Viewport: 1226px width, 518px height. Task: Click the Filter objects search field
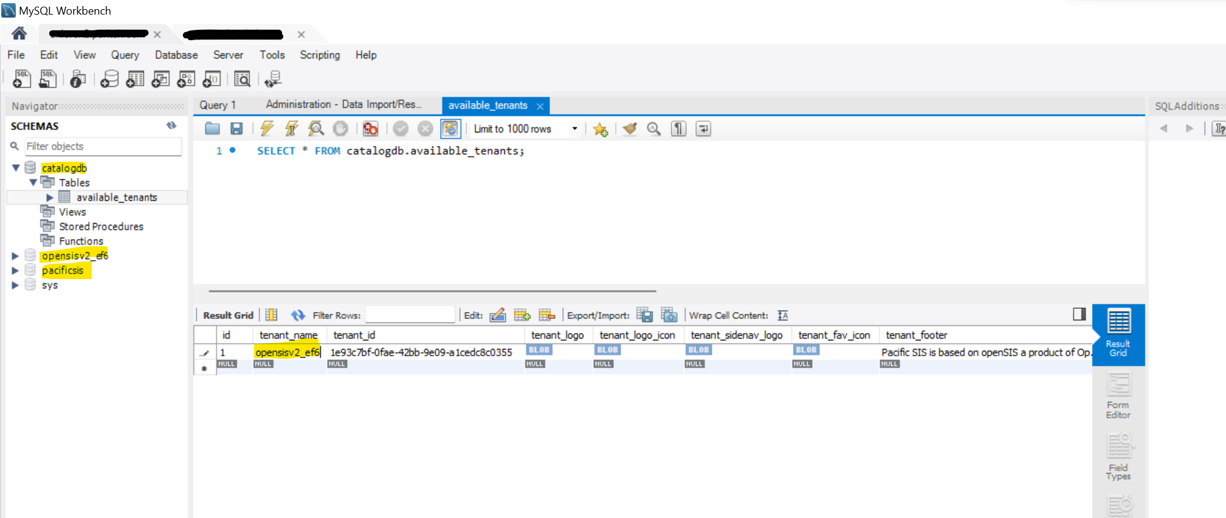click(x=102, y=147)
